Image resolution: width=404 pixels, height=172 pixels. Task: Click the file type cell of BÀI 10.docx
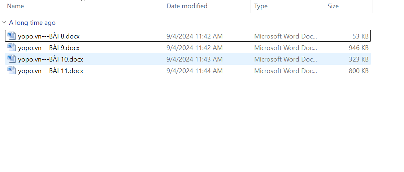click(285, 59)
